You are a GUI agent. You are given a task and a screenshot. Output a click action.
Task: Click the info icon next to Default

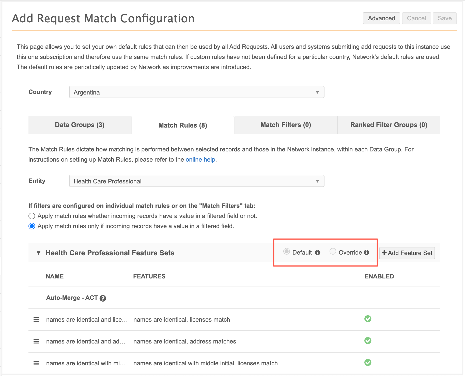[318, 253]
